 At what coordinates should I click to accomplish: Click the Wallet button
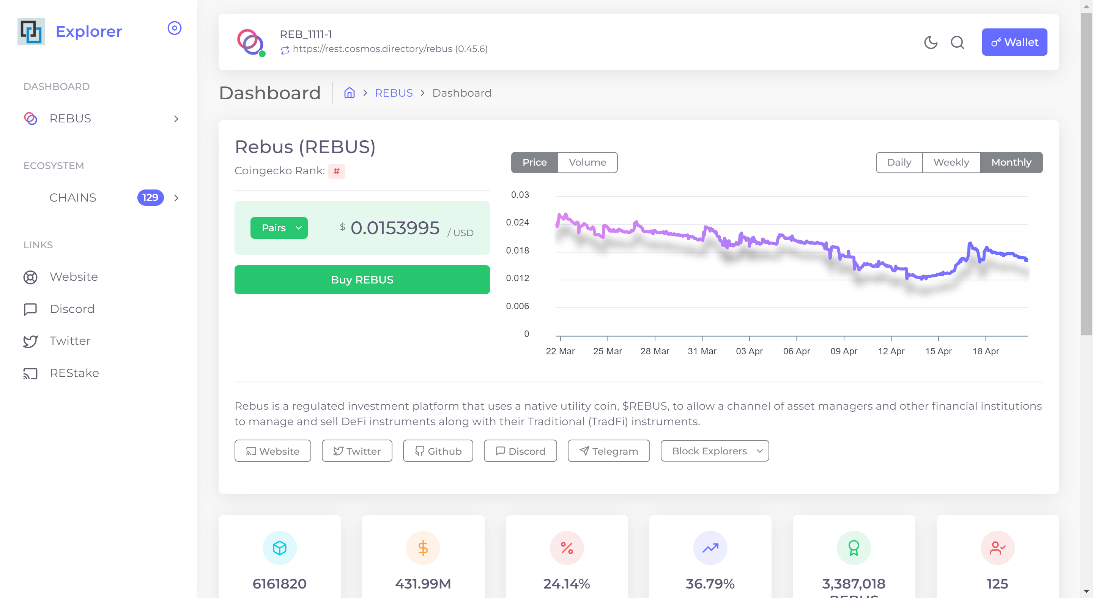(x=1014, y=42)
